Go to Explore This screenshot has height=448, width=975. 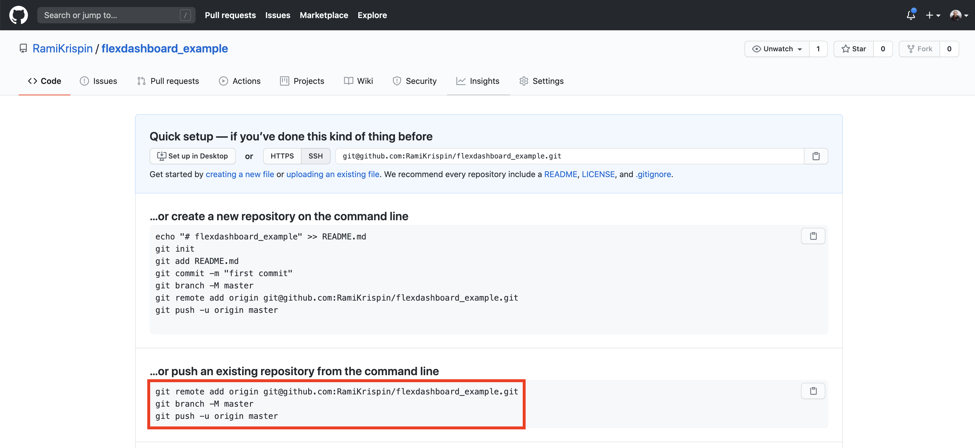pos(372,15)
